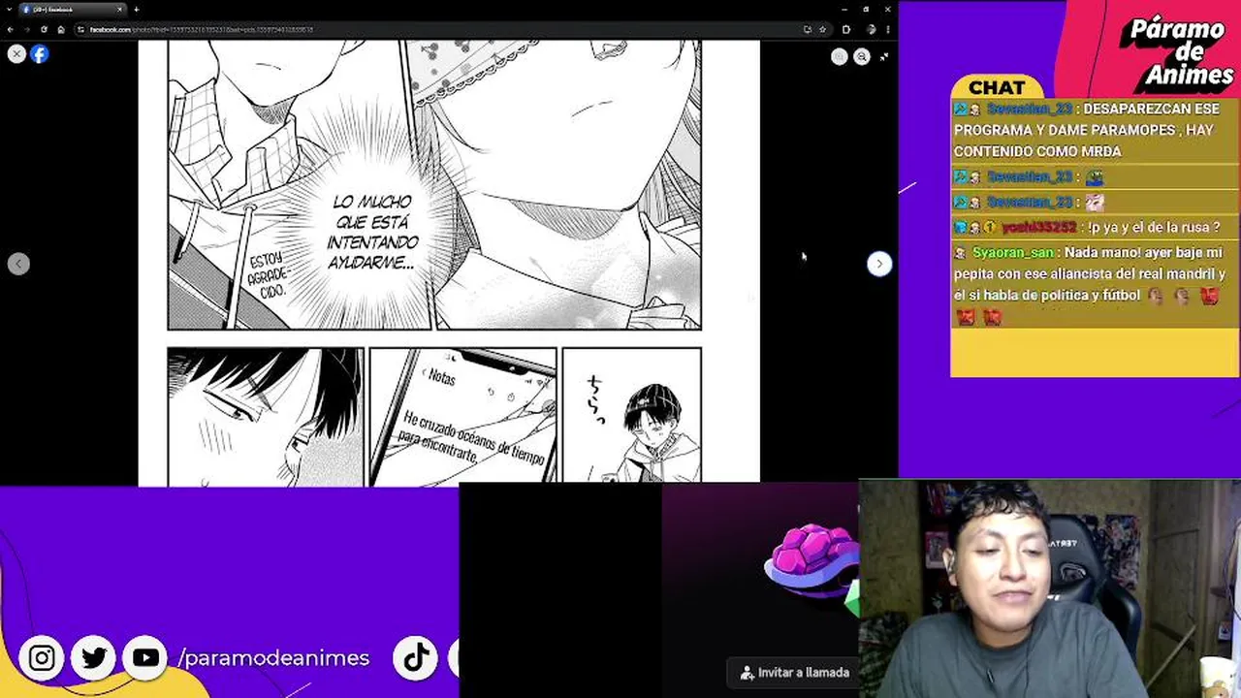
Task: Close the Facebook browser tab
Action: coord(120,10)
